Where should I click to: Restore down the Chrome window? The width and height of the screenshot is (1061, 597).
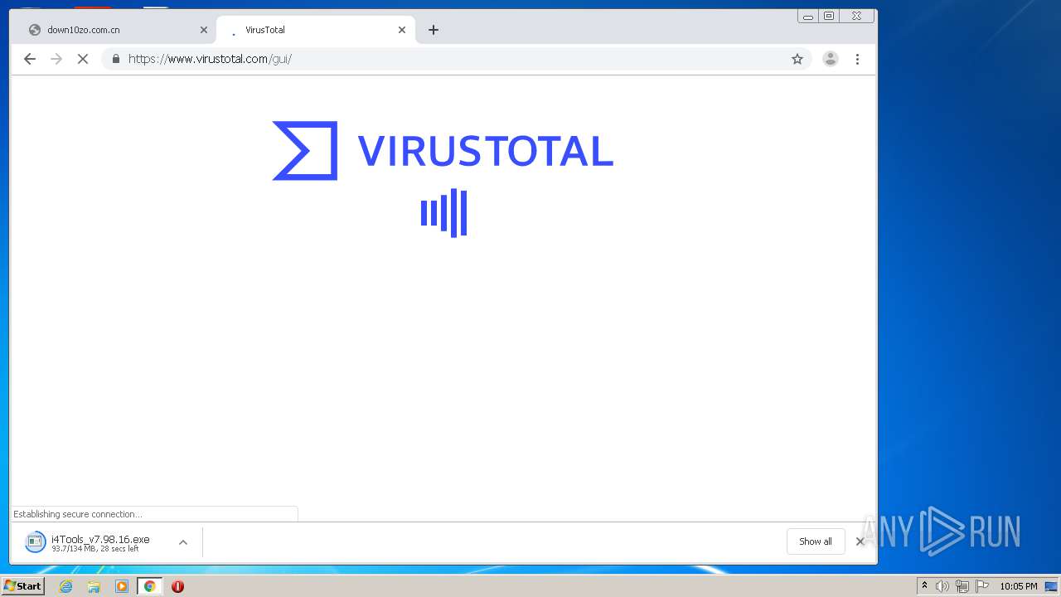(829, 16)
